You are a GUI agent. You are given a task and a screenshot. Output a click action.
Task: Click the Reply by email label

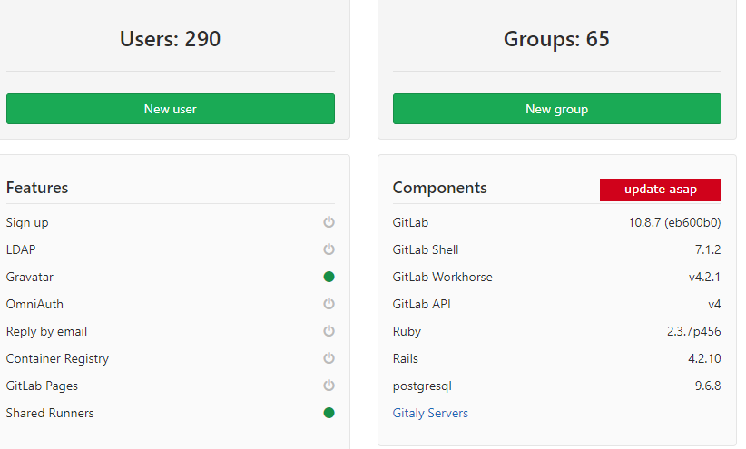[x=46, y=331]
